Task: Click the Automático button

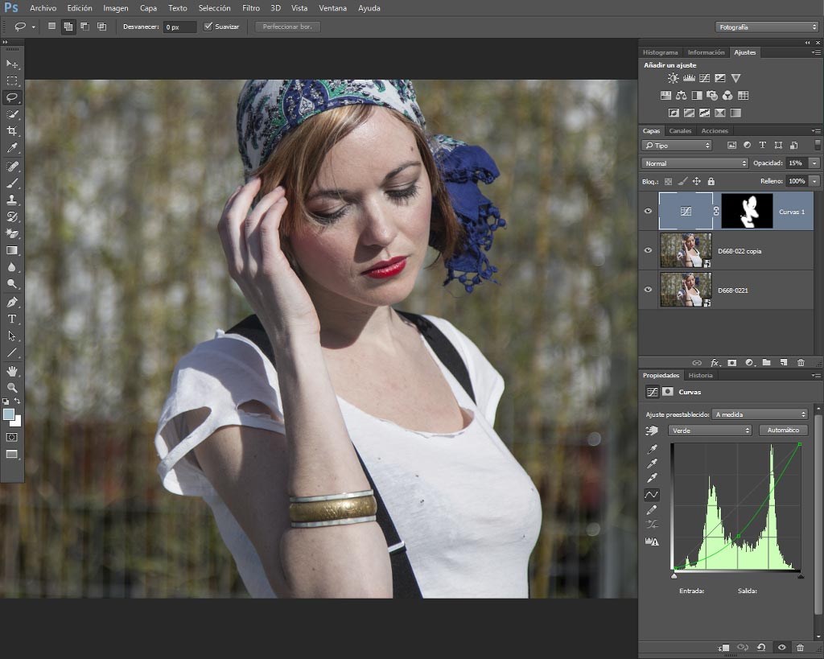Action: [783, 430]
